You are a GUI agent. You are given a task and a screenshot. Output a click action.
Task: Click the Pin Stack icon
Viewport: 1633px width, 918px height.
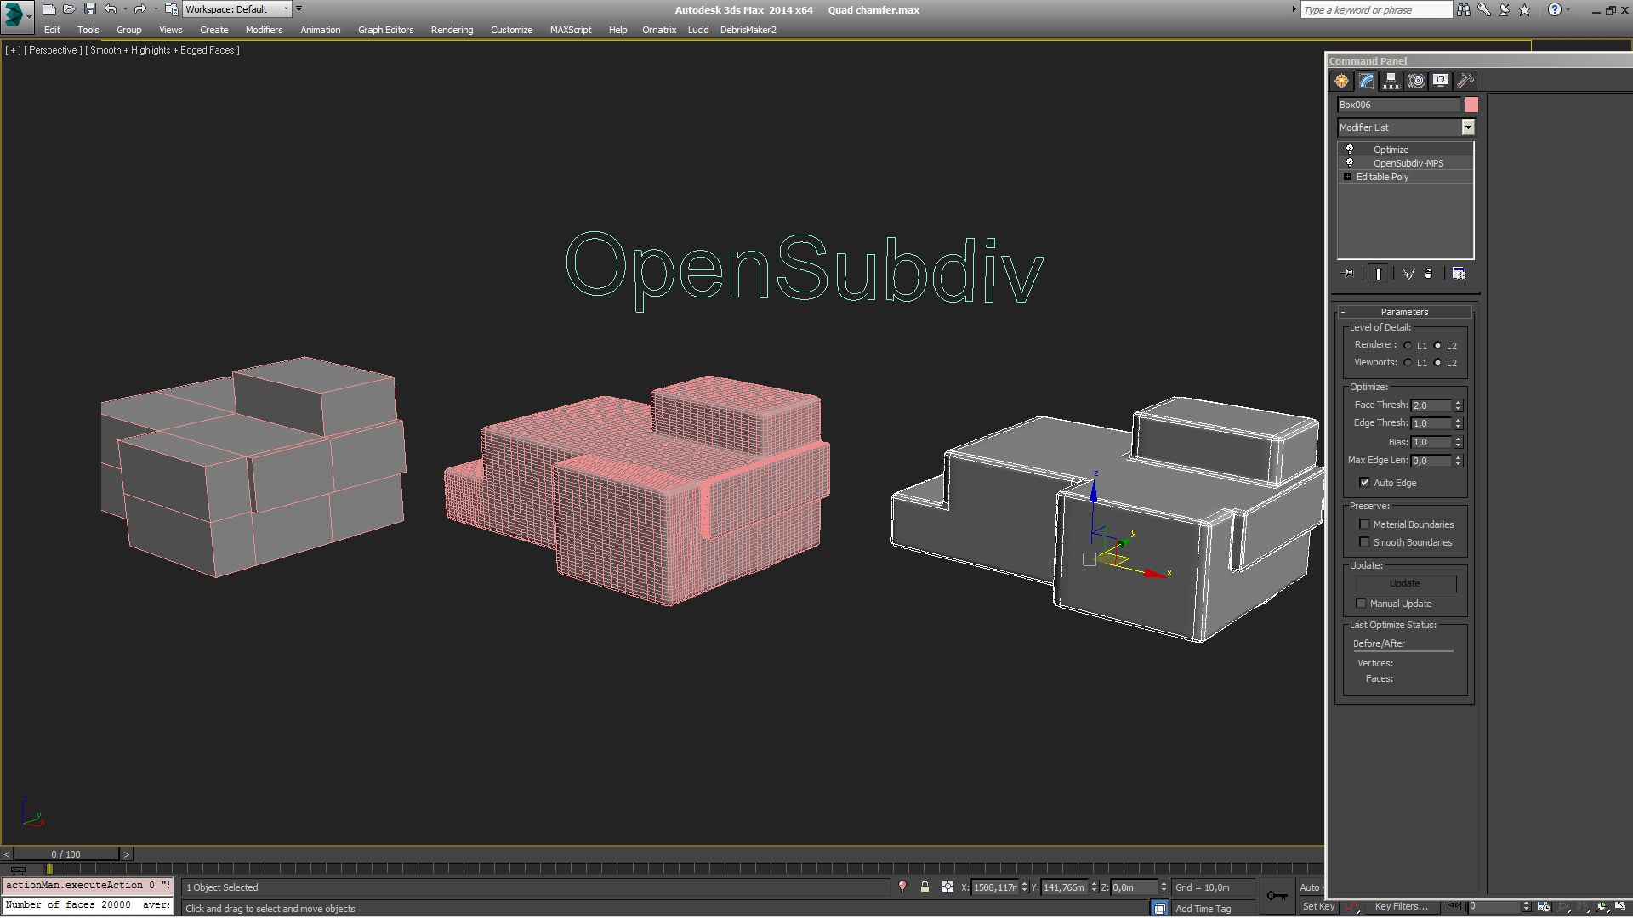coord(1349,274)
